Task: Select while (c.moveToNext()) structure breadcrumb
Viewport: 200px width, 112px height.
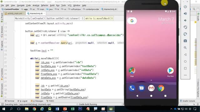Action: pos(99,18)
